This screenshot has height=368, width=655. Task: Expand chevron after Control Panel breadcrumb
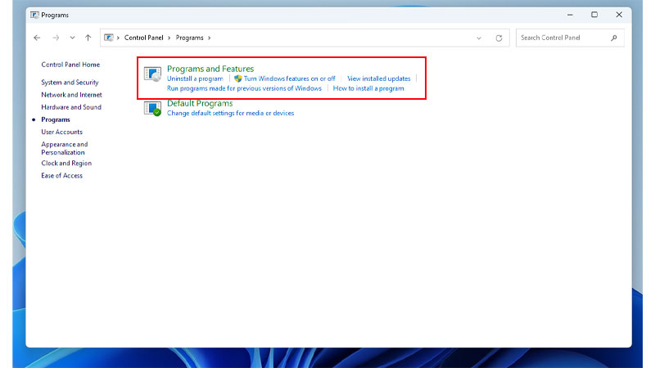click(169, 38)
